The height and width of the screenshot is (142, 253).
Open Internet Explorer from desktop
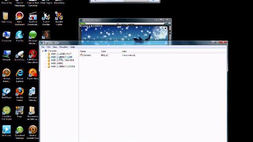(x=19, y=75)
